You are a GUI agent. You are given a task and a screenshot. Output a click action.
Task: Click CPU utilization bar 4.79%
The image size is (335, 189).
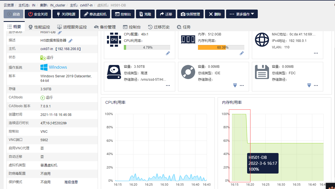click(x=147, y=47)
